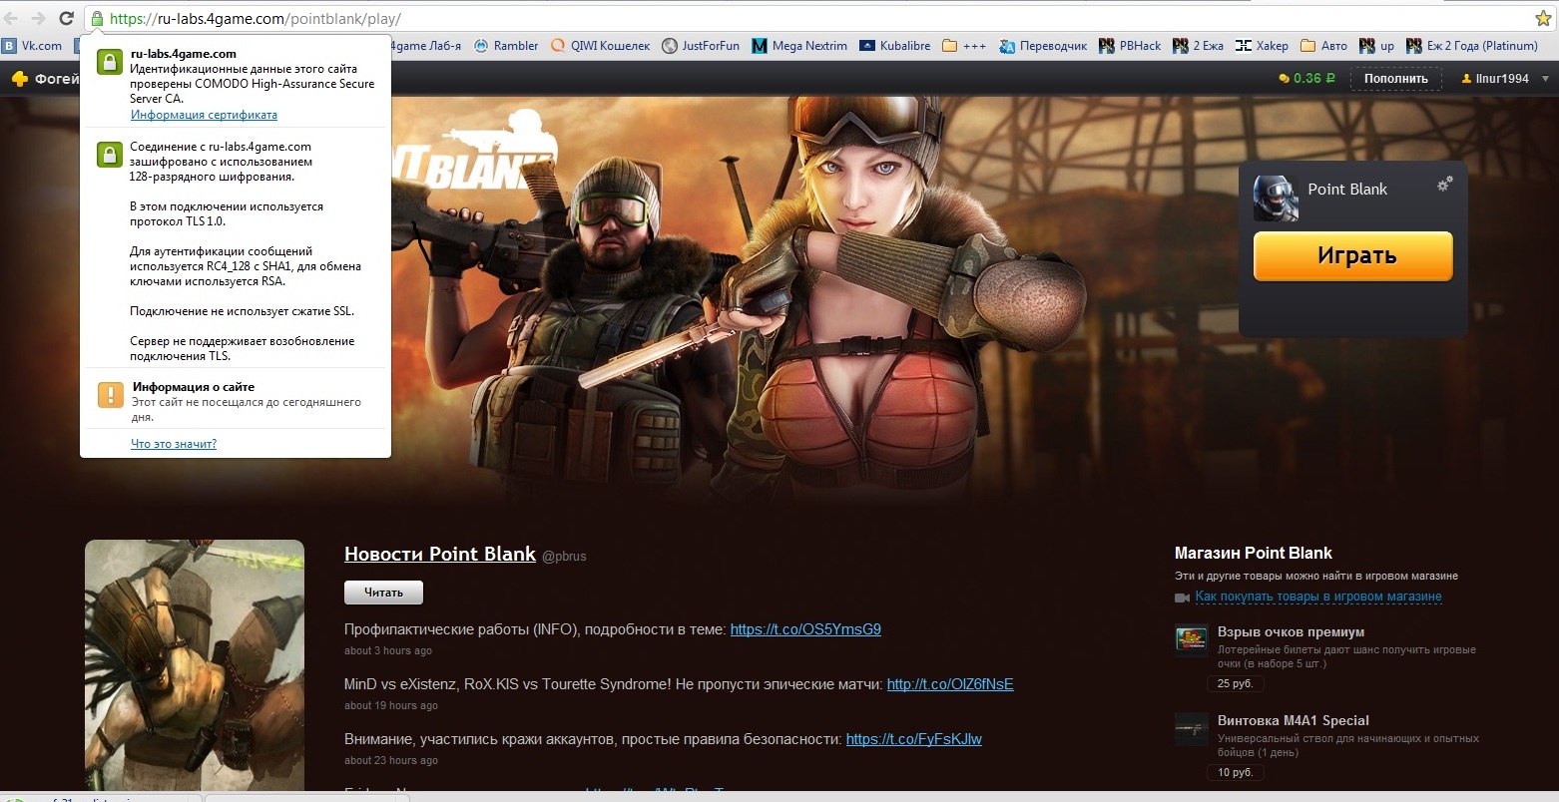Open the Vk.com bookmark
The width and height of the screenshot is (1559, 802).
tap(32, 46)
